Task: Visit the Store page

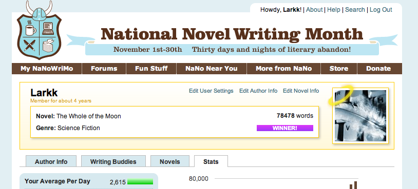Action: pyautogui.click(x=339, y=69)
